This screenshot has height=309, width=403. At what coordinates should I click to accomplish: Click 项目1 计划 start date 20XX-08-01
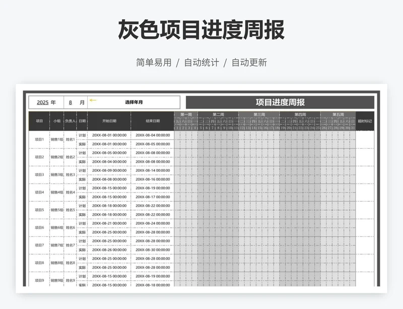coord(109,135)
